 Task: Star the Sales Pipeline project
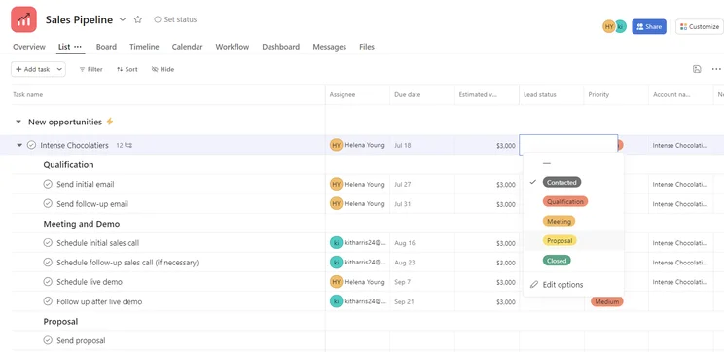(x=137, y=19)
